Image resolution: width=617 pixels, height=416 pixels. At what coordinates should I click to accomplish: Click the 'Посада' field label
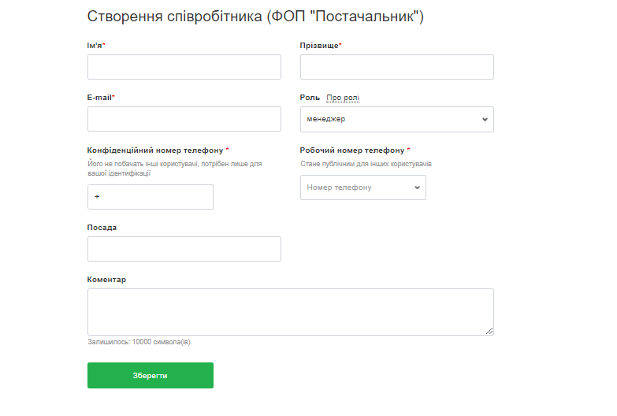(102, 228)
